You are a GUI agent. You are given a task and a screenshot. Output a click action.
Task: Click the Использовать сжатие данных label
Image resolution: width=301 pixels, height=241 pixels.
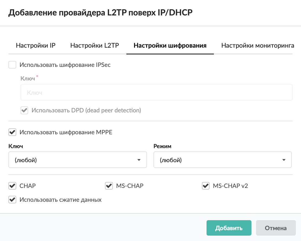pos(61,200)
